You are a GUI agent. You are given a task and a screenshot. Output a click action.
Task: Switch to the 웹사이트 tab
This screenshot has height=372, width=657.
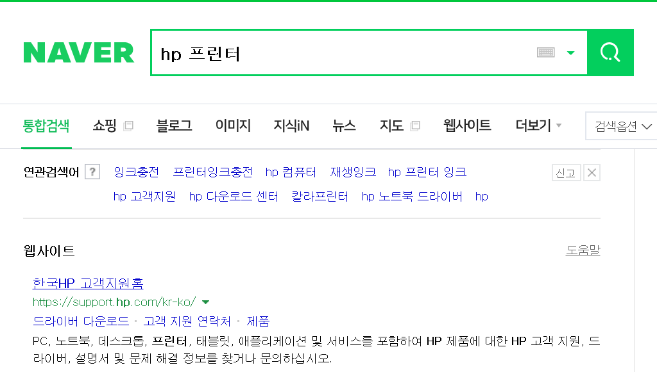[x=467, y=125]
